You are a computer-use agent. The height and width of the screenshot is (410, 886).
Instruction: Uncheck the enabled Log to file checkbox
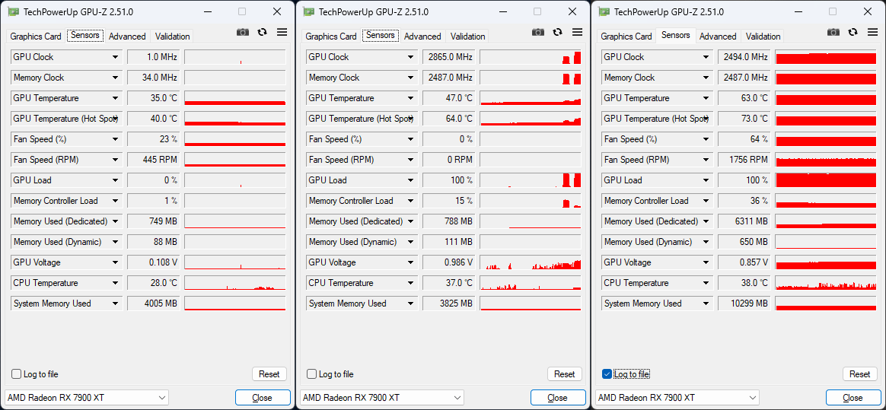pyautogui.click(x=607, y=374)
